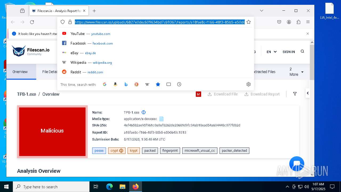Viewport: 341px width, 192px height.
Task: Click fingerprint tag
Action: (x=170, y=151)
